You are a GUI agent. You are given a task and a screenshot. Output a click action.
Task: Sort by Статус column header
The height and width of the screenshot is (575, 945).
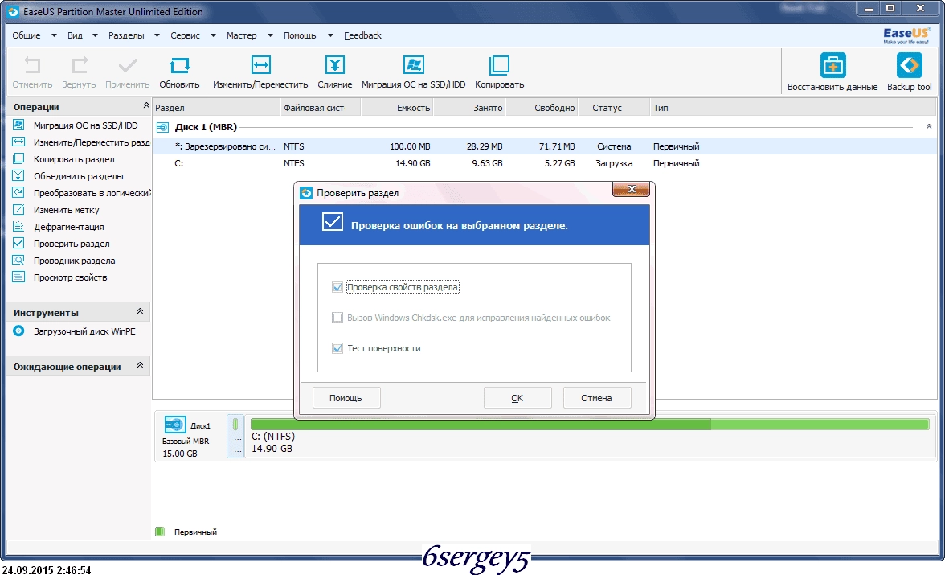tap(614, 108)
